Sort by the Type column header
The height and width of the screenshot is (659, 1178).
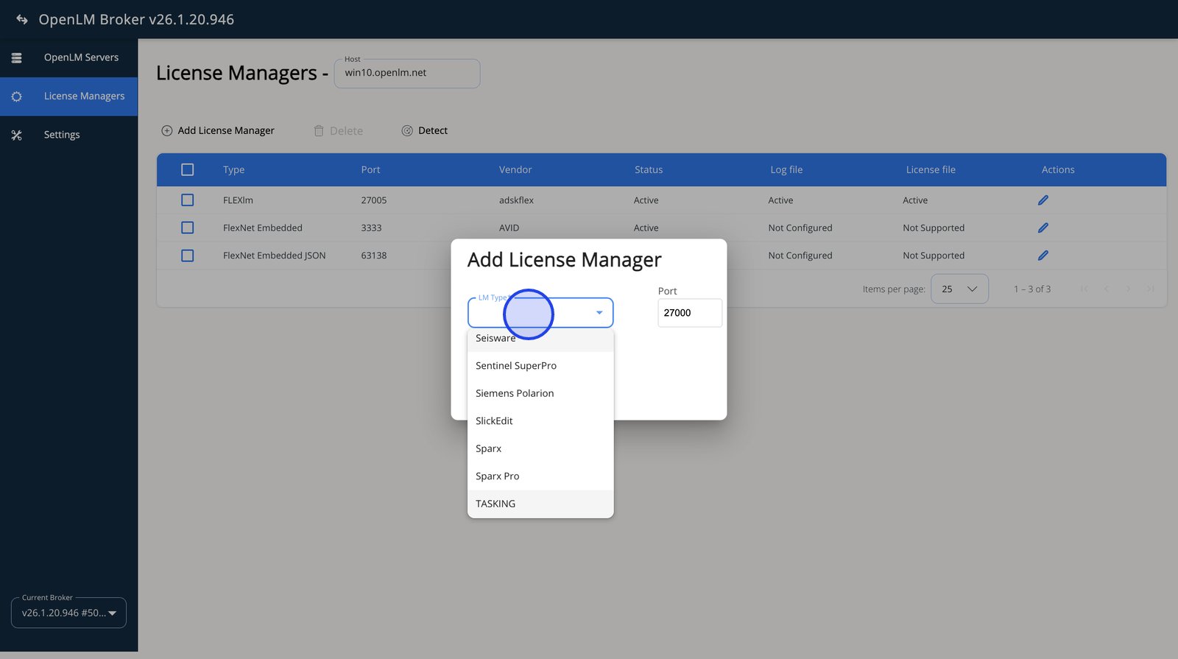coord(234,169)
